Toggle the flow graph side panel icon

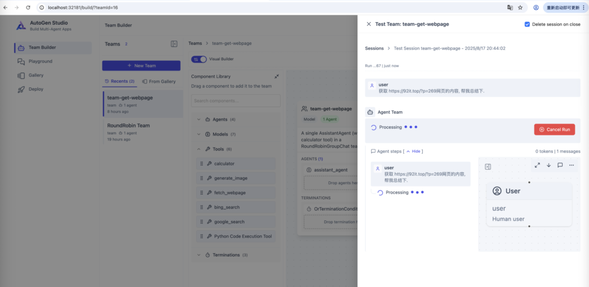[x=488, y=166]
